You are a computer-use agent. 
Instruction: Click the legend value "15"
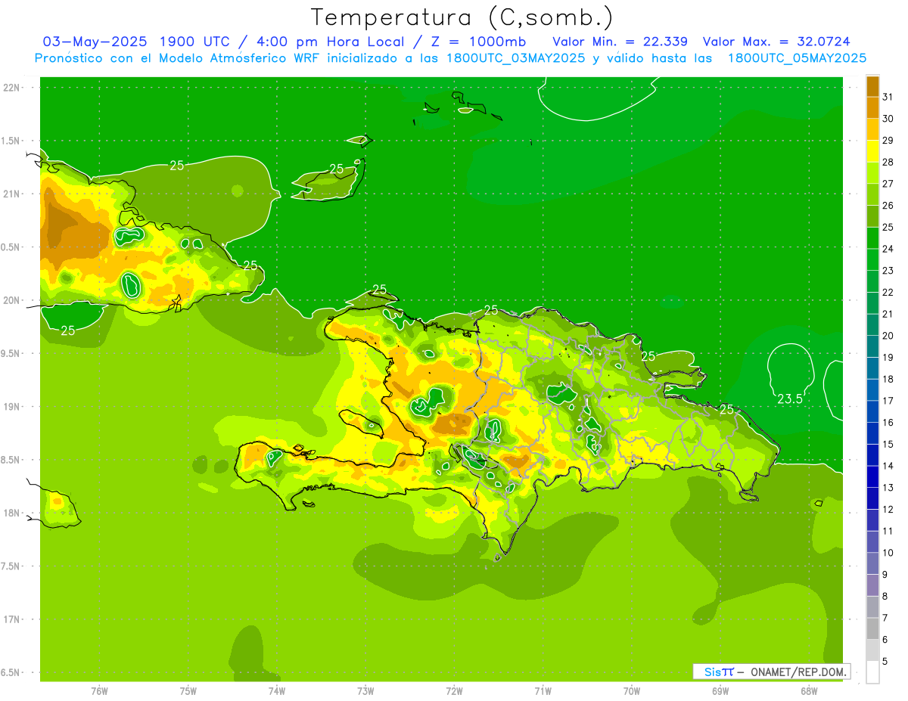click(x=888, y=444)
